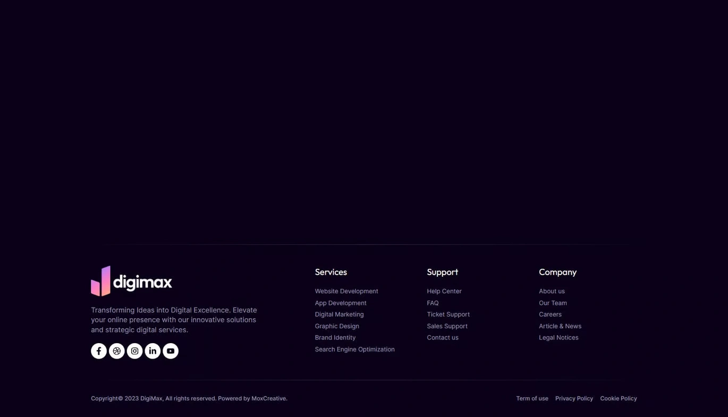Go to App Development service
This screenshot has width=728, height=417.
coord(341,303)
